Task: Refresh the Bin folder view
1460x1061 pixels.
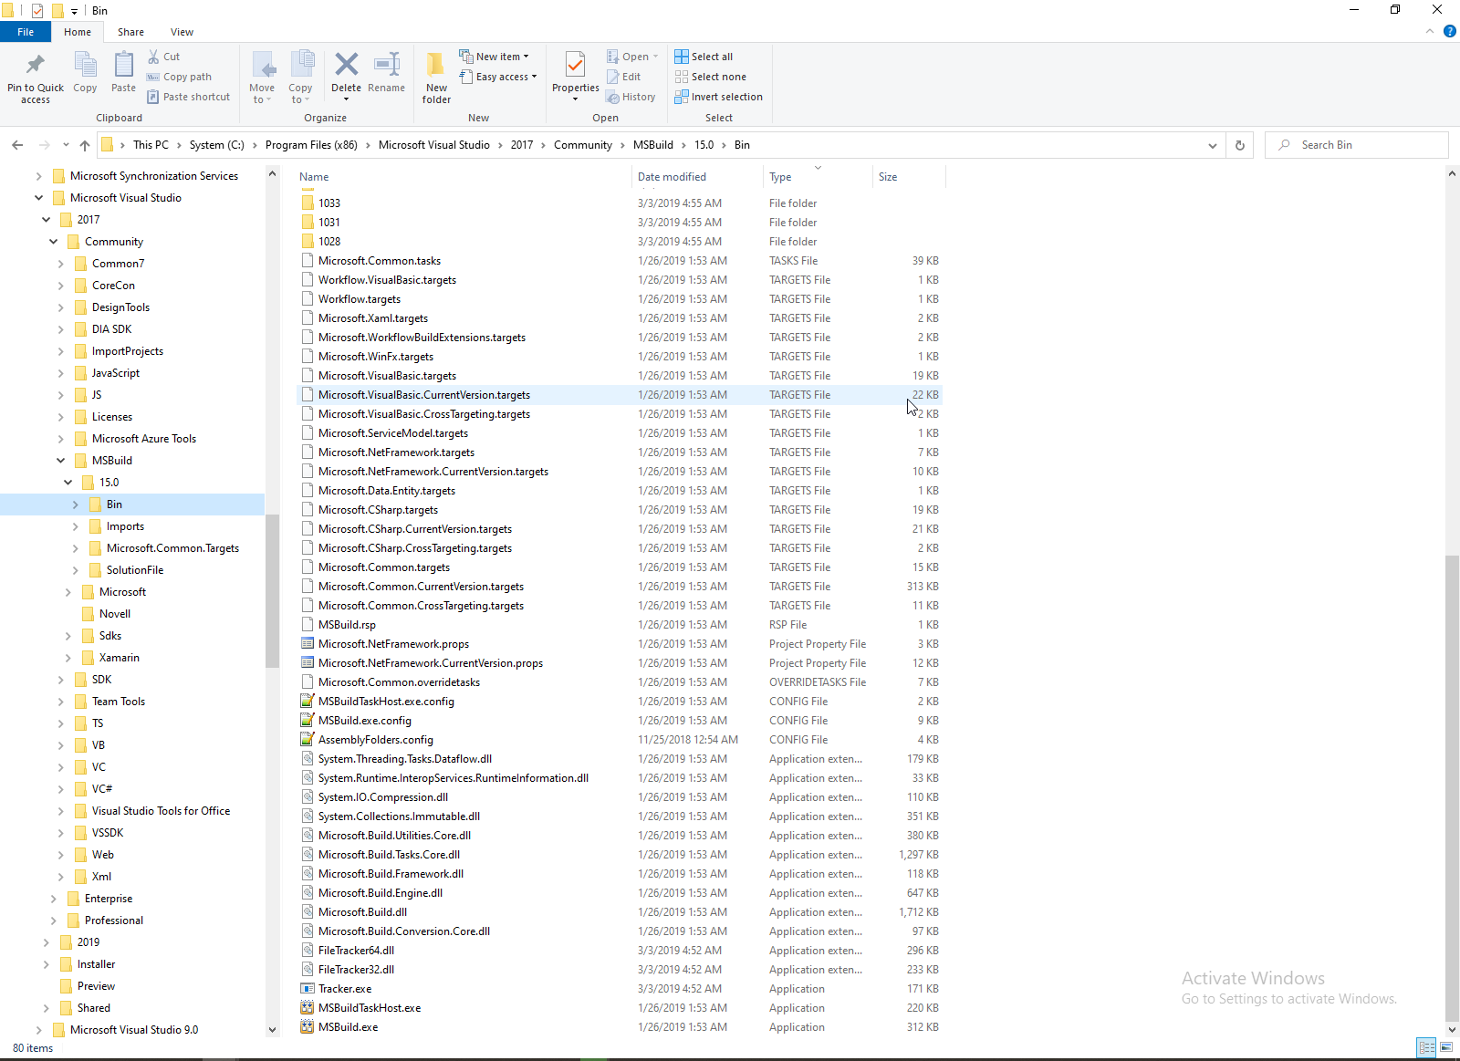Action: pos(1239,145)
